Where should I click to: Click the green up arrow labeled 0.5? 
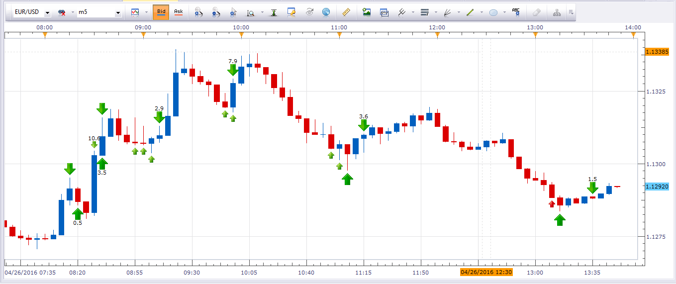(x=78, y=214)
